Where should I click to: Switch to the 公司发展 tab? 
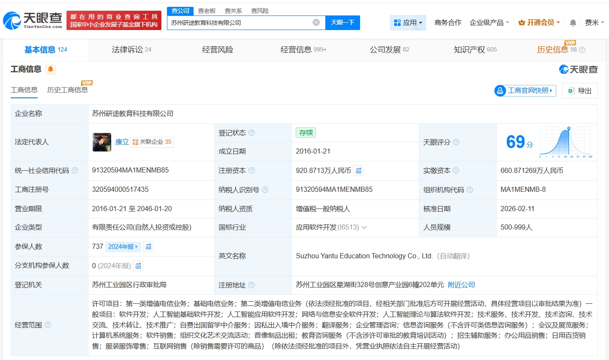point(389,50)
